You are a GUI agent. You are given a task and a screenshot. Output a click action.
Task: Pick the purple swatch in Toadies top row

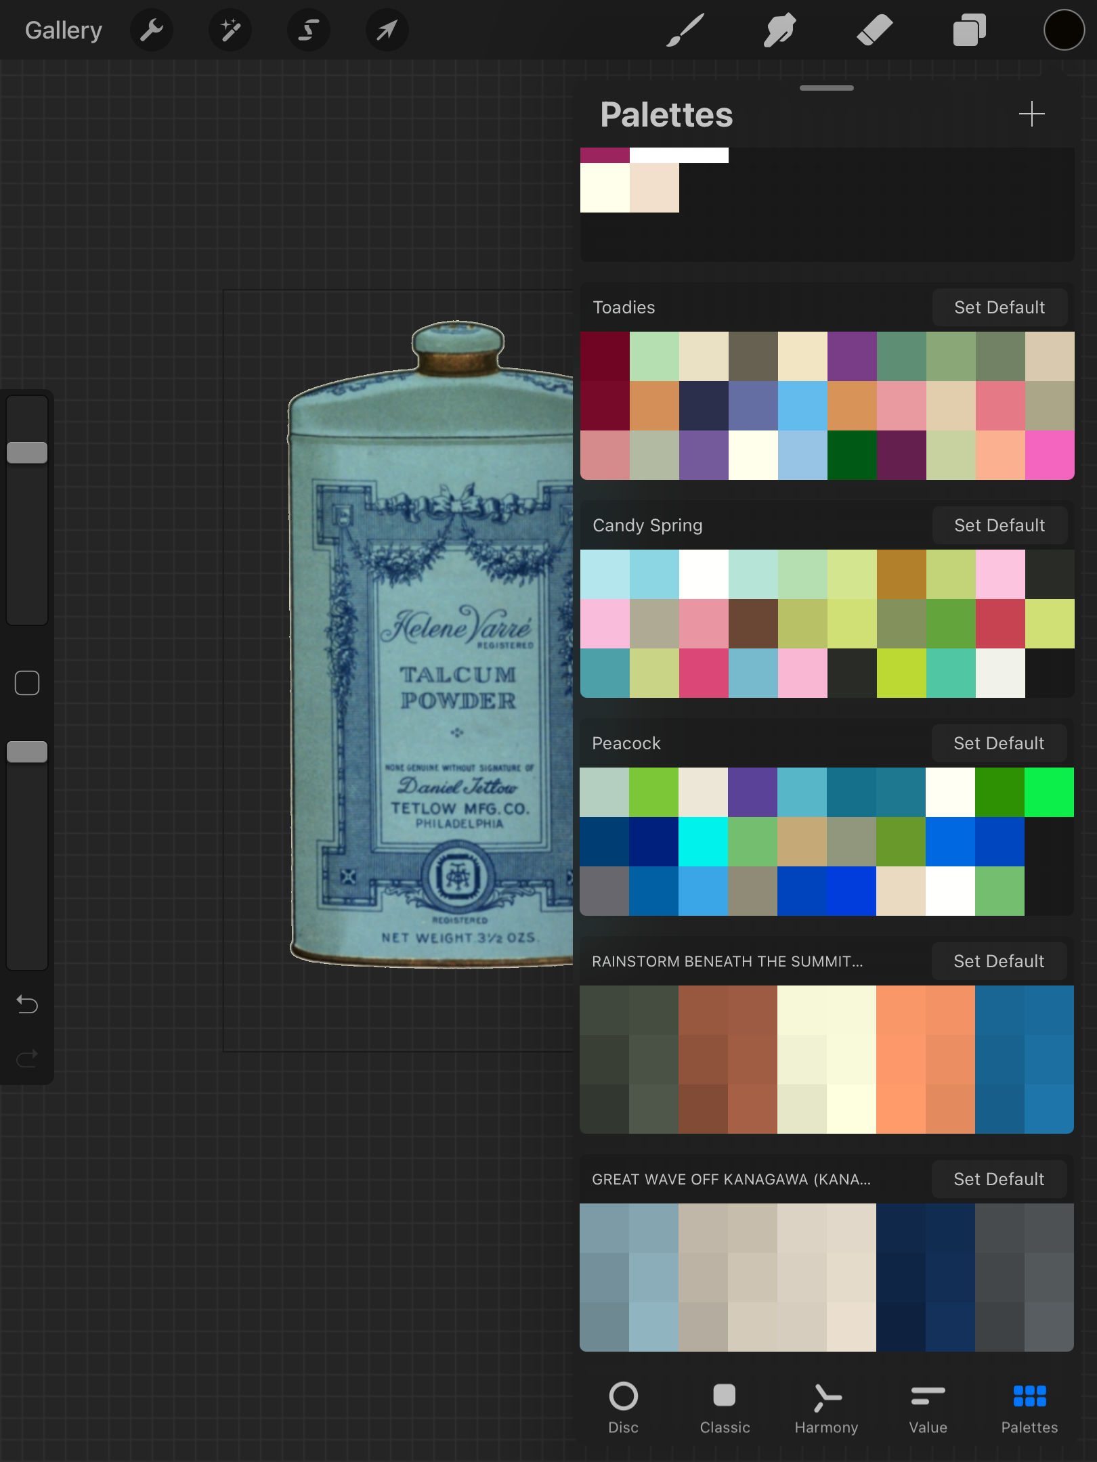point(852,356)
